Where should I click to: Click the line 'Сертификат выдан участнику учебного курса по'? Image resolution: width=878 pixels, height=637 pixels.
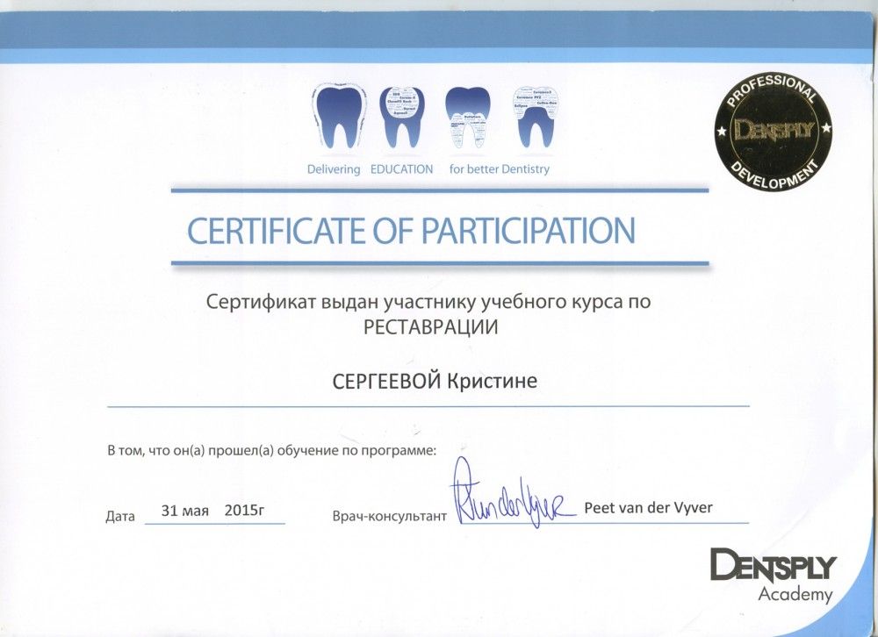430,304
